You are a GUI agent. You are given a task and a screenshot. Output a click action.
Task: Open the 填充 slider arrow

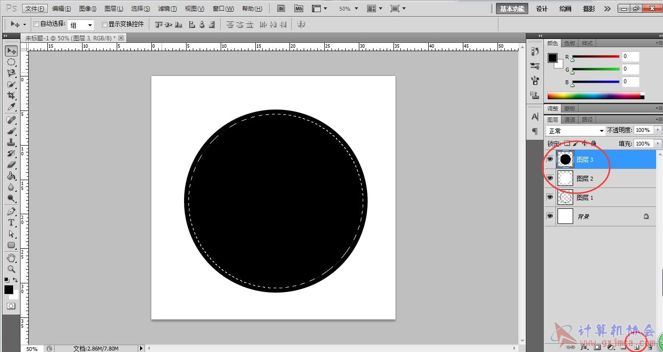(658, 144)
